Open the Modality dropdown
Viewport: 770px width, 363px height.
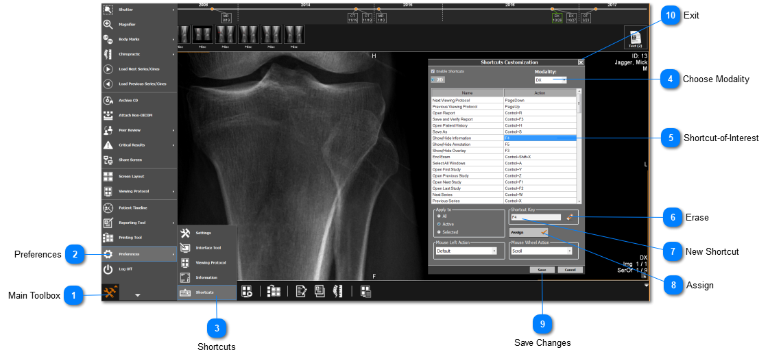click(551, 80)
